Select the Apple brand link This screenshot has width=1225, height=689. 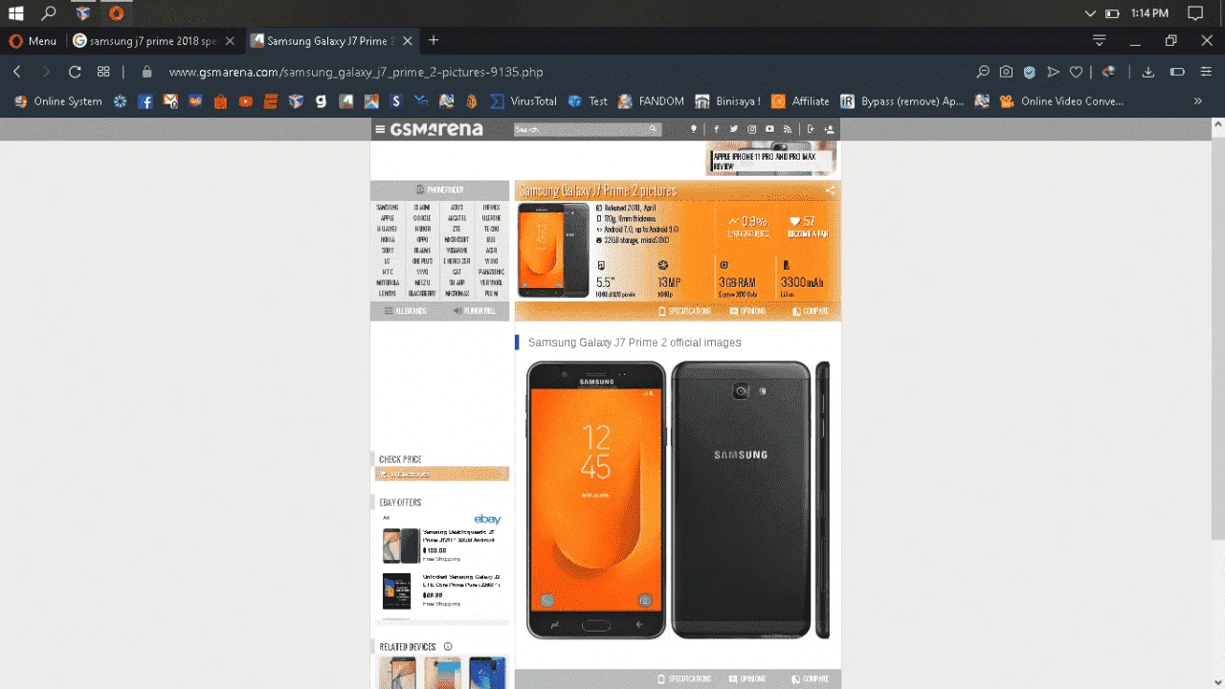pos(388,218)
